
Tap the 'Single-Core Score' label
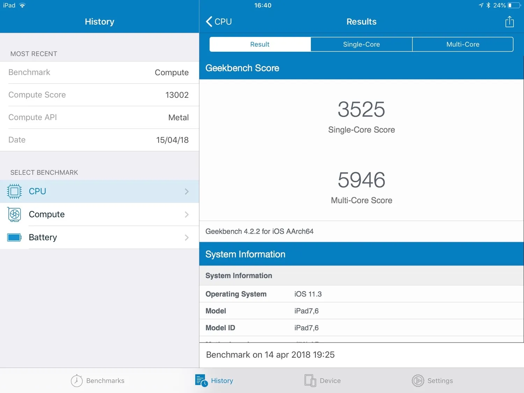point(362,130)
